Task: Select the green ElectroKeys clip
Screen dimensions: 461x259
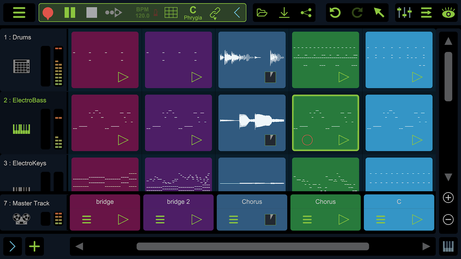Action: point(325,175)
